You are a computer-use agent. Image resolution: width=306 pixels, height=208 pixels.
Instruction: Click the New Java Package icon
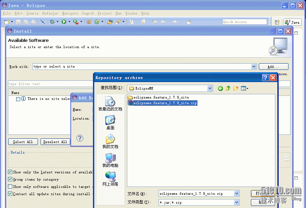click(89, 22)
